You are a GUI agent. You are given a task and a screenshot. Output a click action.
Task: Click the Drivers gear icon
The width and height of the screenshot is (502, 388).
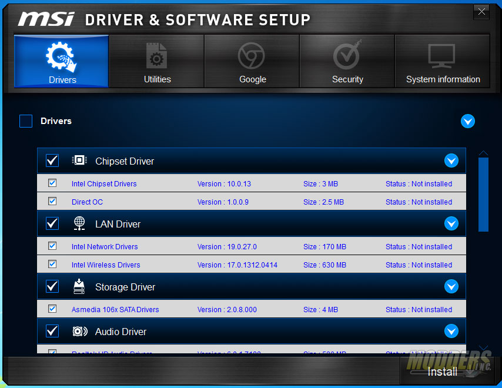[61, 57]
